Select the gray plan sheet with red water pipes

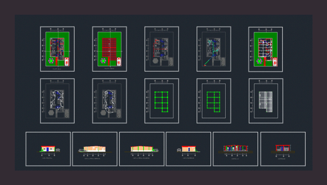click(161, 49)
